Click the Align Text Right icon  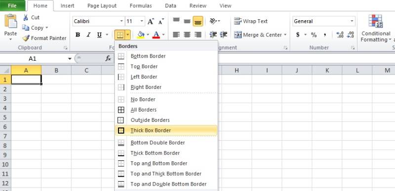tap(198, 35)
